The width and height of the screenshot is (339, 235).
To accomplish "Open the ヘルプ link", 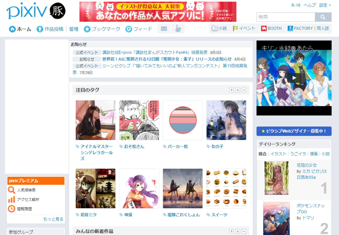I will pyautogui.click(x=310, y=5).
